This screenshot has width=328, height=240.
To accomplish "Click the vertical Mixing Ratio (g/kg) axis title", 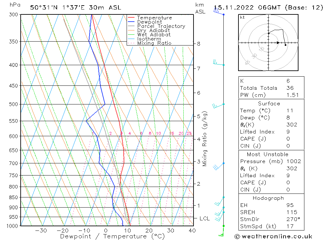I will pos(205,139).
